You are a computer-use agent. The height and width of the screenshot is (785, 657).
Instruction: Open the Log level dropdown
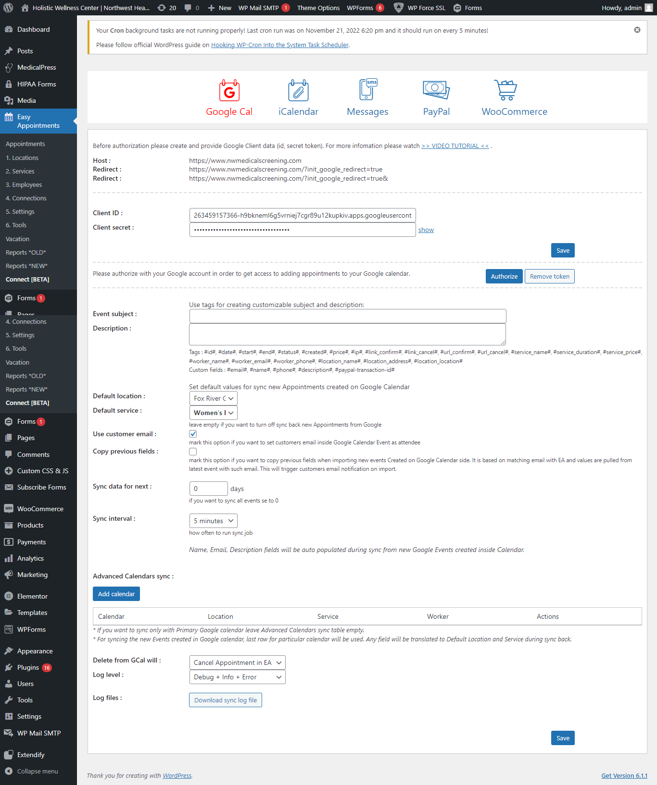point(238,677)
